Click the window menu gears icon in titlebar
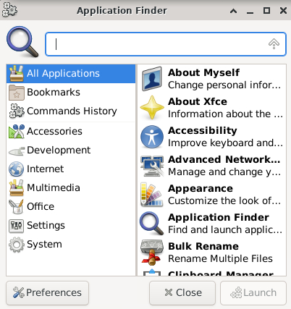 coord(9,9)
